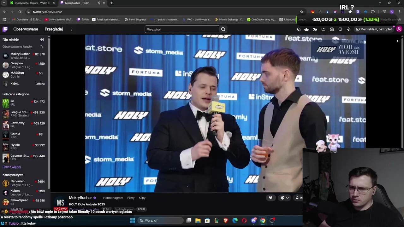Open Przeglądaj in Twitch navigation
The width and height of the screenshot is (404, 227).
click(x=54, y=29)
